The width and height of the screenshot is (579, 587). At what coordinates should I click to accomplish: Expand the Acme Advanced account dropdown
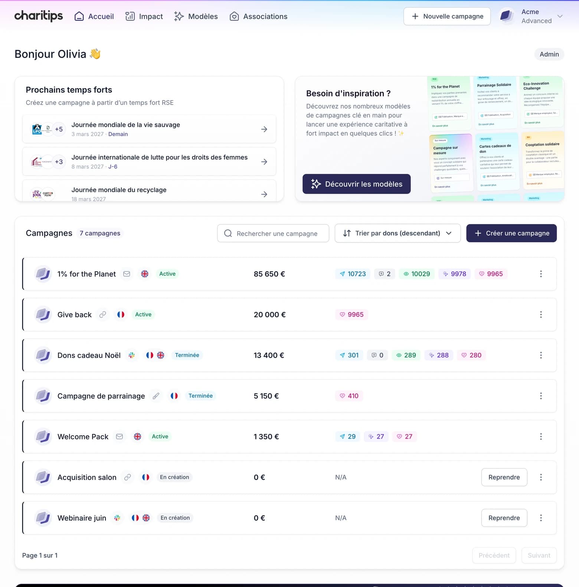560,16
